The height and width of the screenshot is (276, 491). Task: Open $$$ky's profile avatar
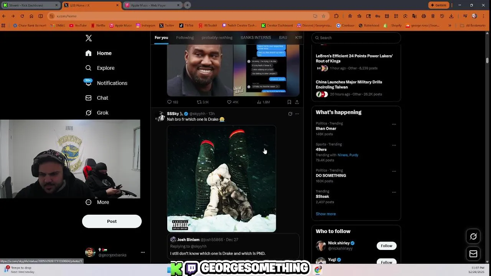coord(160,117)
